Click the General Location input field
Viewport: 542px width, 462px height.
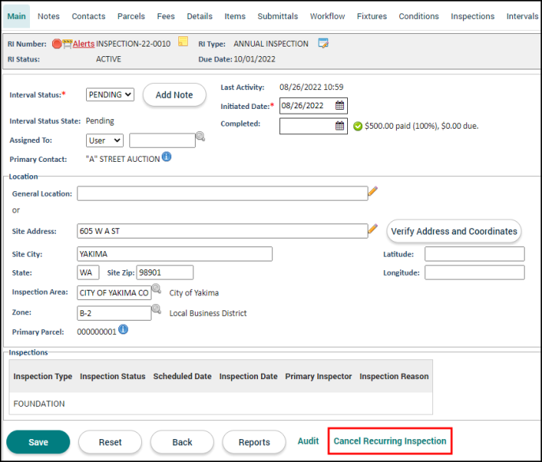222,193
